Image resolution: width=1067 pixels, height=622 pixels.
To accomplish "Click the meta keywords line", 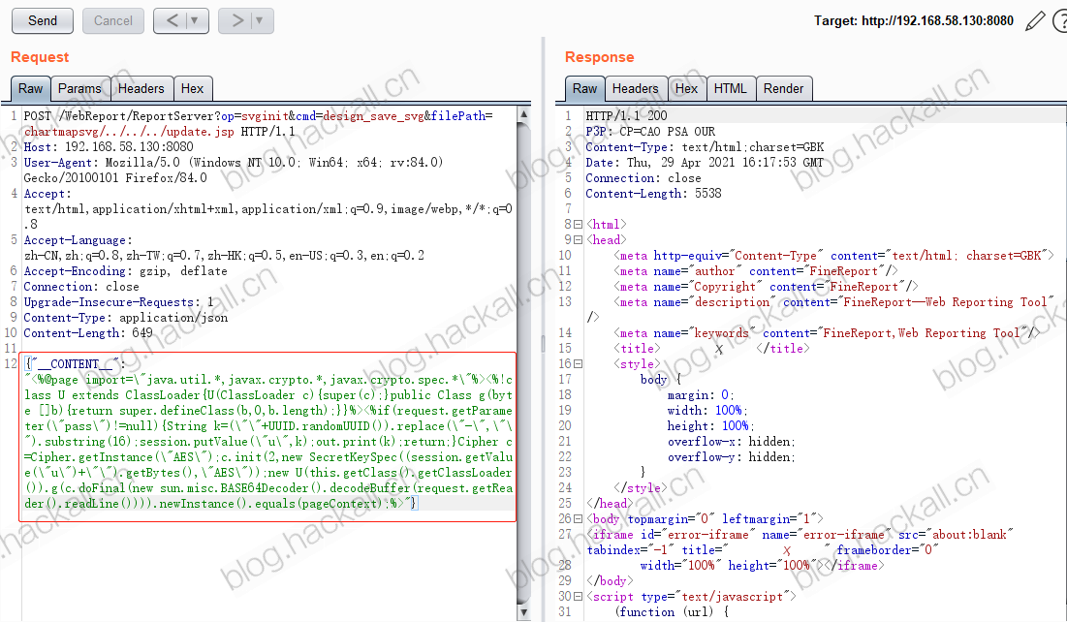I will click(x=827, y=333).
